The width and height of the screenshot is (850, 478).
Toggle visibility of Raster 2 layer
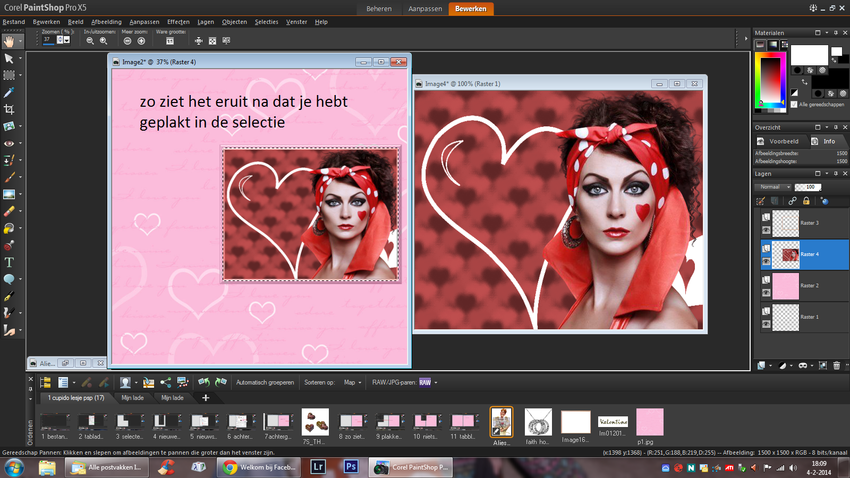pos(766,293)
